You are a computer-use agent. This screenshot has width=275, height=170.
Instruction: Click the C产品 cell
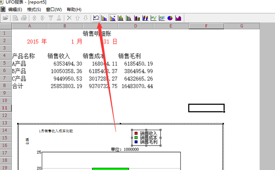click(19, 79)
